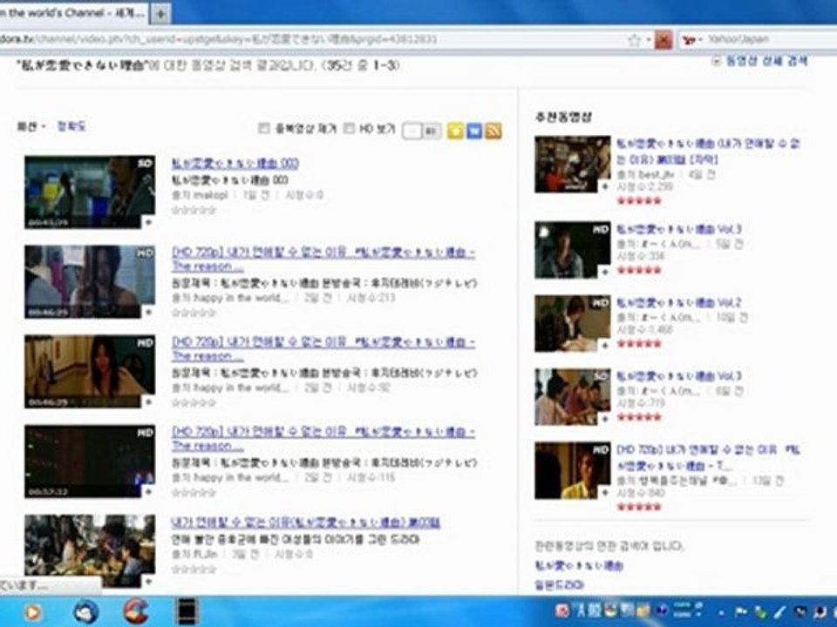Open the '동영상 상세 검색' link

(766, 61)
